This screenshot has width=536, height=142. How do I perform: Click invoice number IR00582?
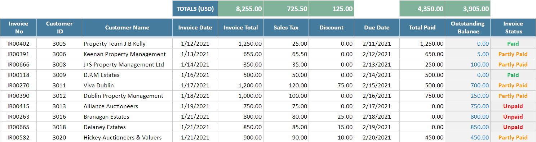click(x=18, y=137)
